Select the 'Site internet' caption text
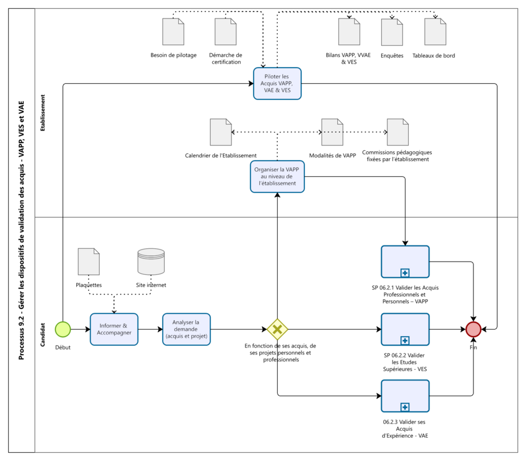This screenshot has width=526, height=462. click(151, 285)
